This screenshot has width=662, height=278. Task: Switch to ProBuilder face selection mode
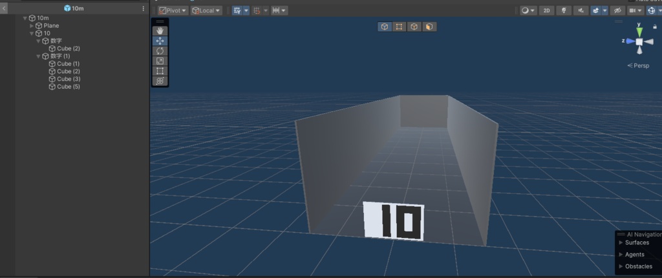click(429, 27)
